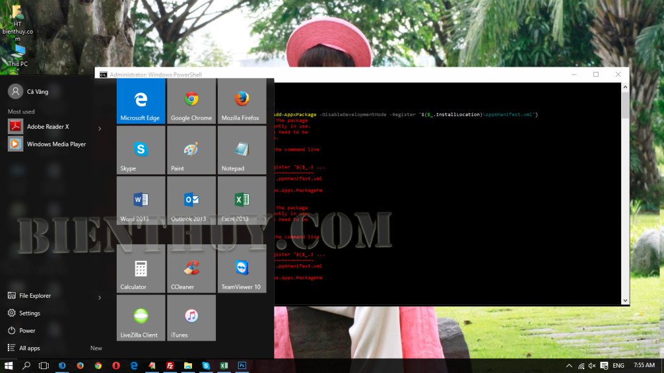Open This PC desktop icon
Image resolution: width=664 pixels, height=373 pixels.
click(18, 56)
